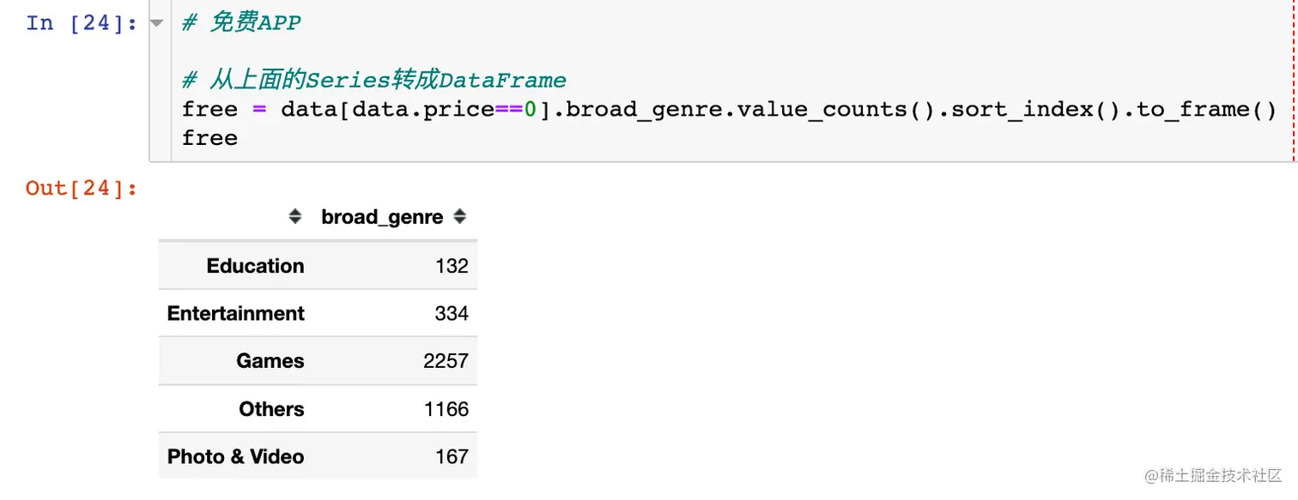The height and width of the screenshot is (500, 1298).
Task: Click the In [24] input prompt
Action: click(82, 23)
